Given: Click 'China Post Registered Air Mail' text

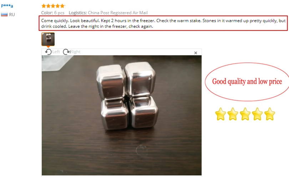Looking at the screenshot, I should coord(118,13).
